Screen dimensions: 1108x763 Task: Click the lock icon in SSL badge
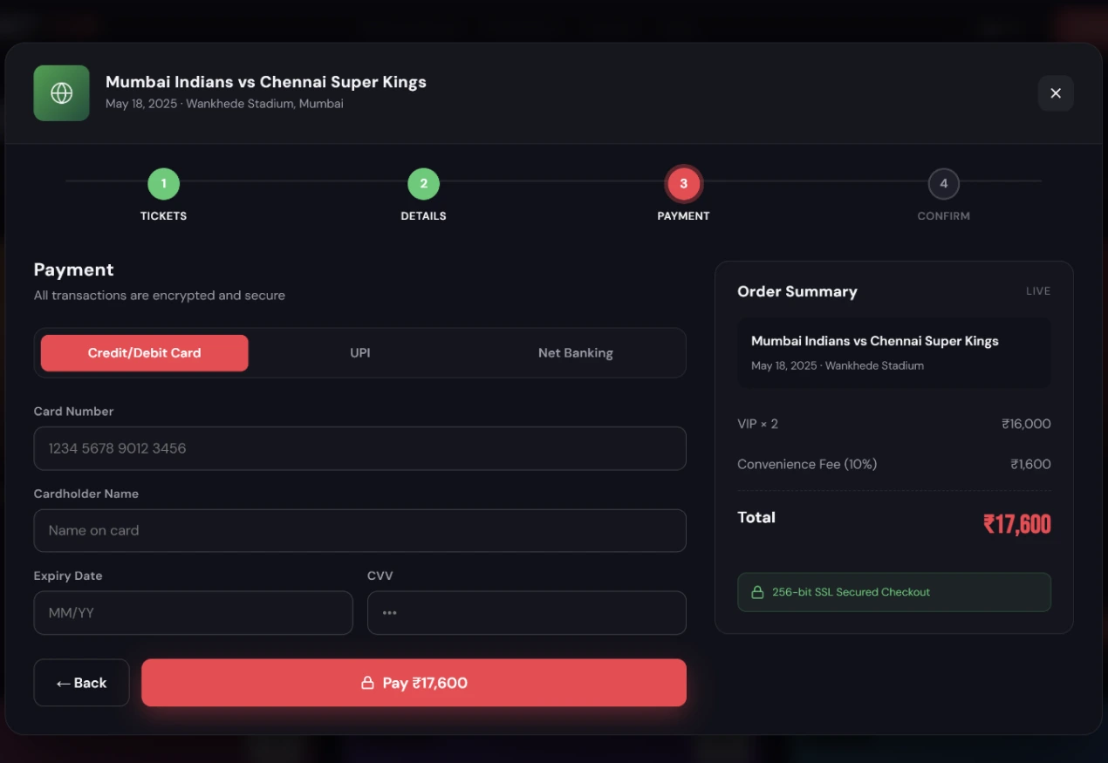[757, 592]
